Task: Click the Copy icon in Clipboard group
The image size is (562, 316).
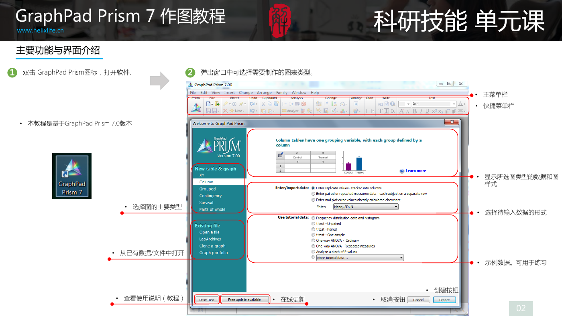Action: click(270, 104)
